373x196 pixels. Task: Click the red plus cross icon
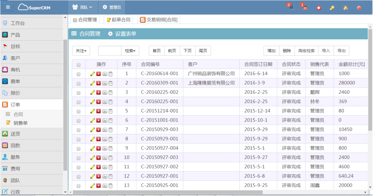tap(318, 8)
